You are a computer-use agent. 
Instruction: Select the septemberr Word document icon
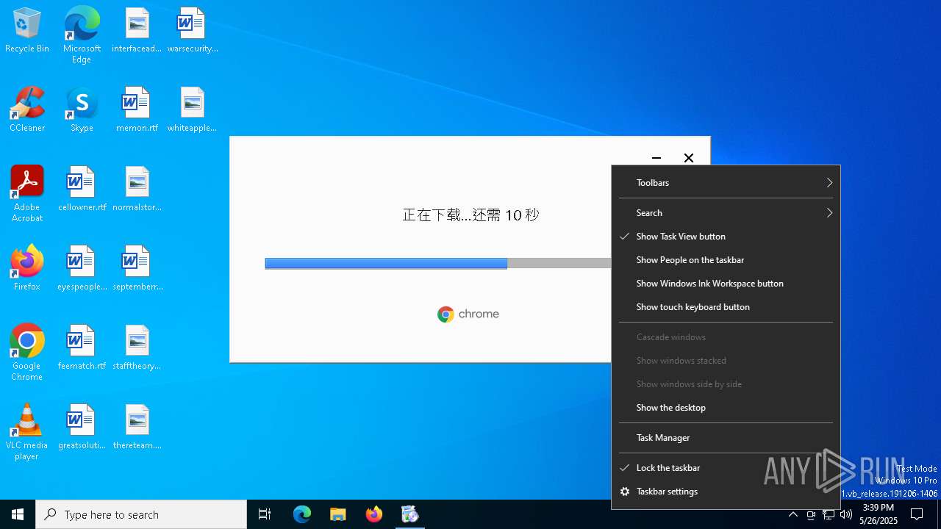137,269
